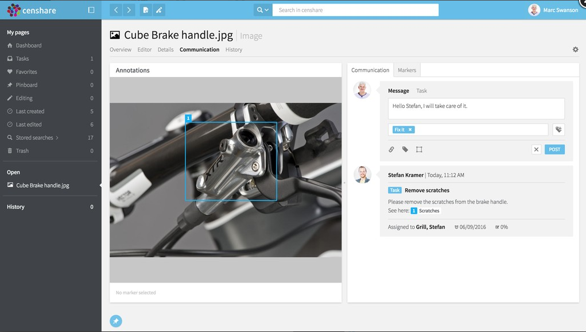Open Marc Swanson user menu
The width and height of the screenshot is (586, 332).
553,10
